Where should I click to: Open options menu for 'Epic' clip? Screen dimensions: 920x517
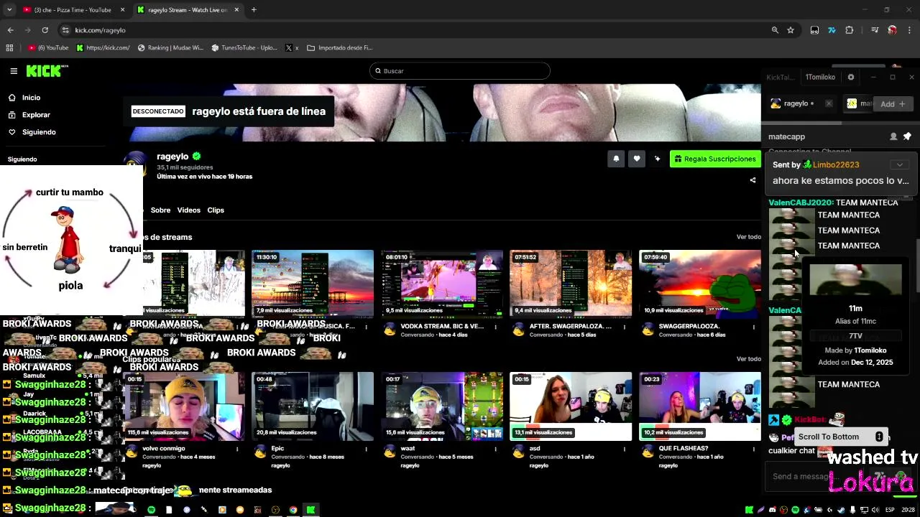[x=366, y=449]
